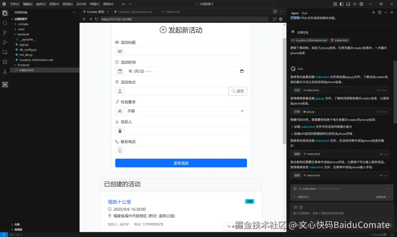Open the 编辑(E) menu

(28, 4)
